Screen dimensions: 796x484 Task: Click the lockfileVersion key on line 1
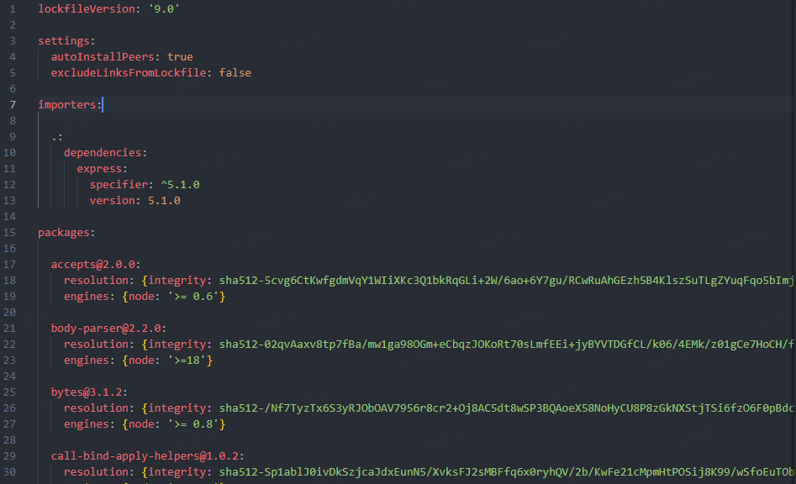(x=87, y=9)
